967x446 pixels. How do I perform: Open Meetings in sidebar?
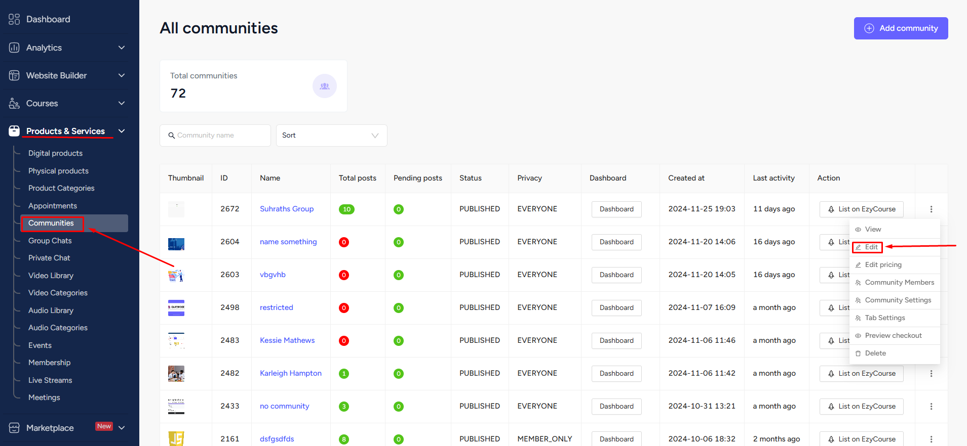coord(44,397)
